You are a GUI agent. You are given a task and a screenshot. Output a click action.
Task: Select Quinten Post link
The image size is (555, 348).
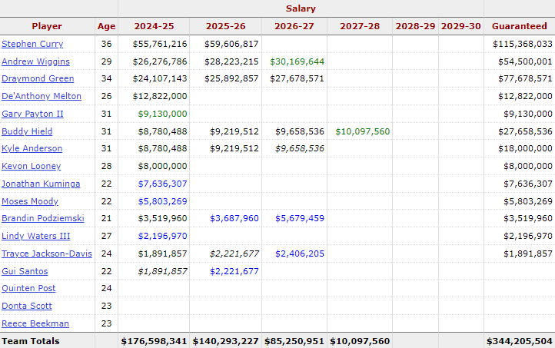(28, 289)
